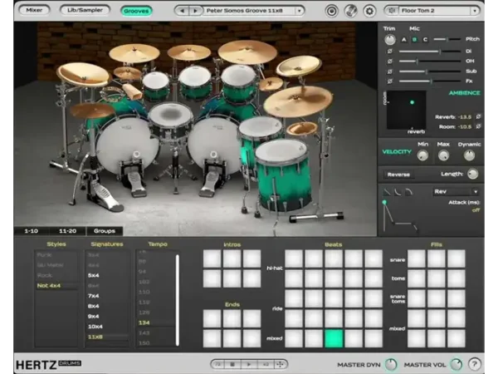
Task: Open the Rev envelope dropdown
Action: 456,192
